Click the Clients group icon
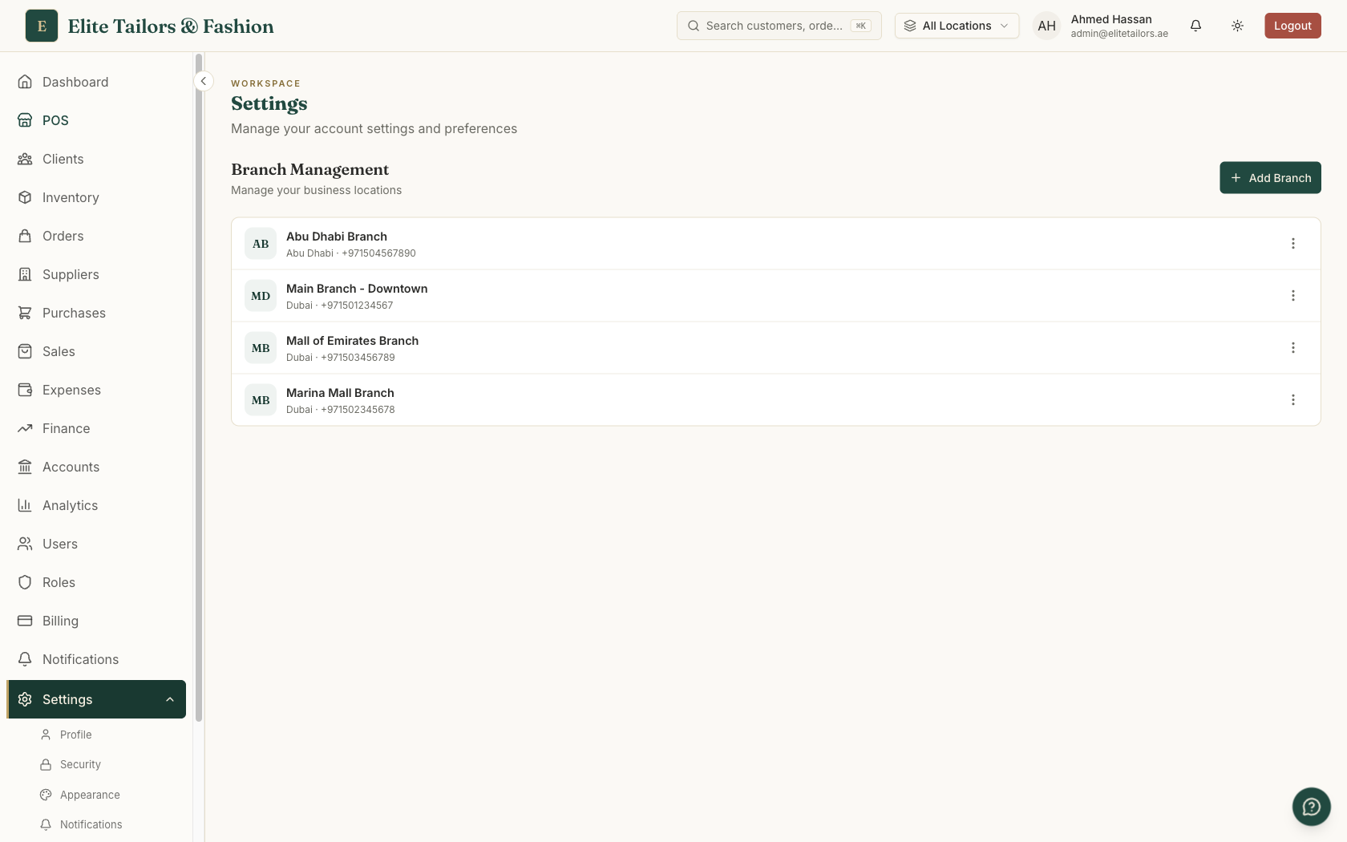 25,159
